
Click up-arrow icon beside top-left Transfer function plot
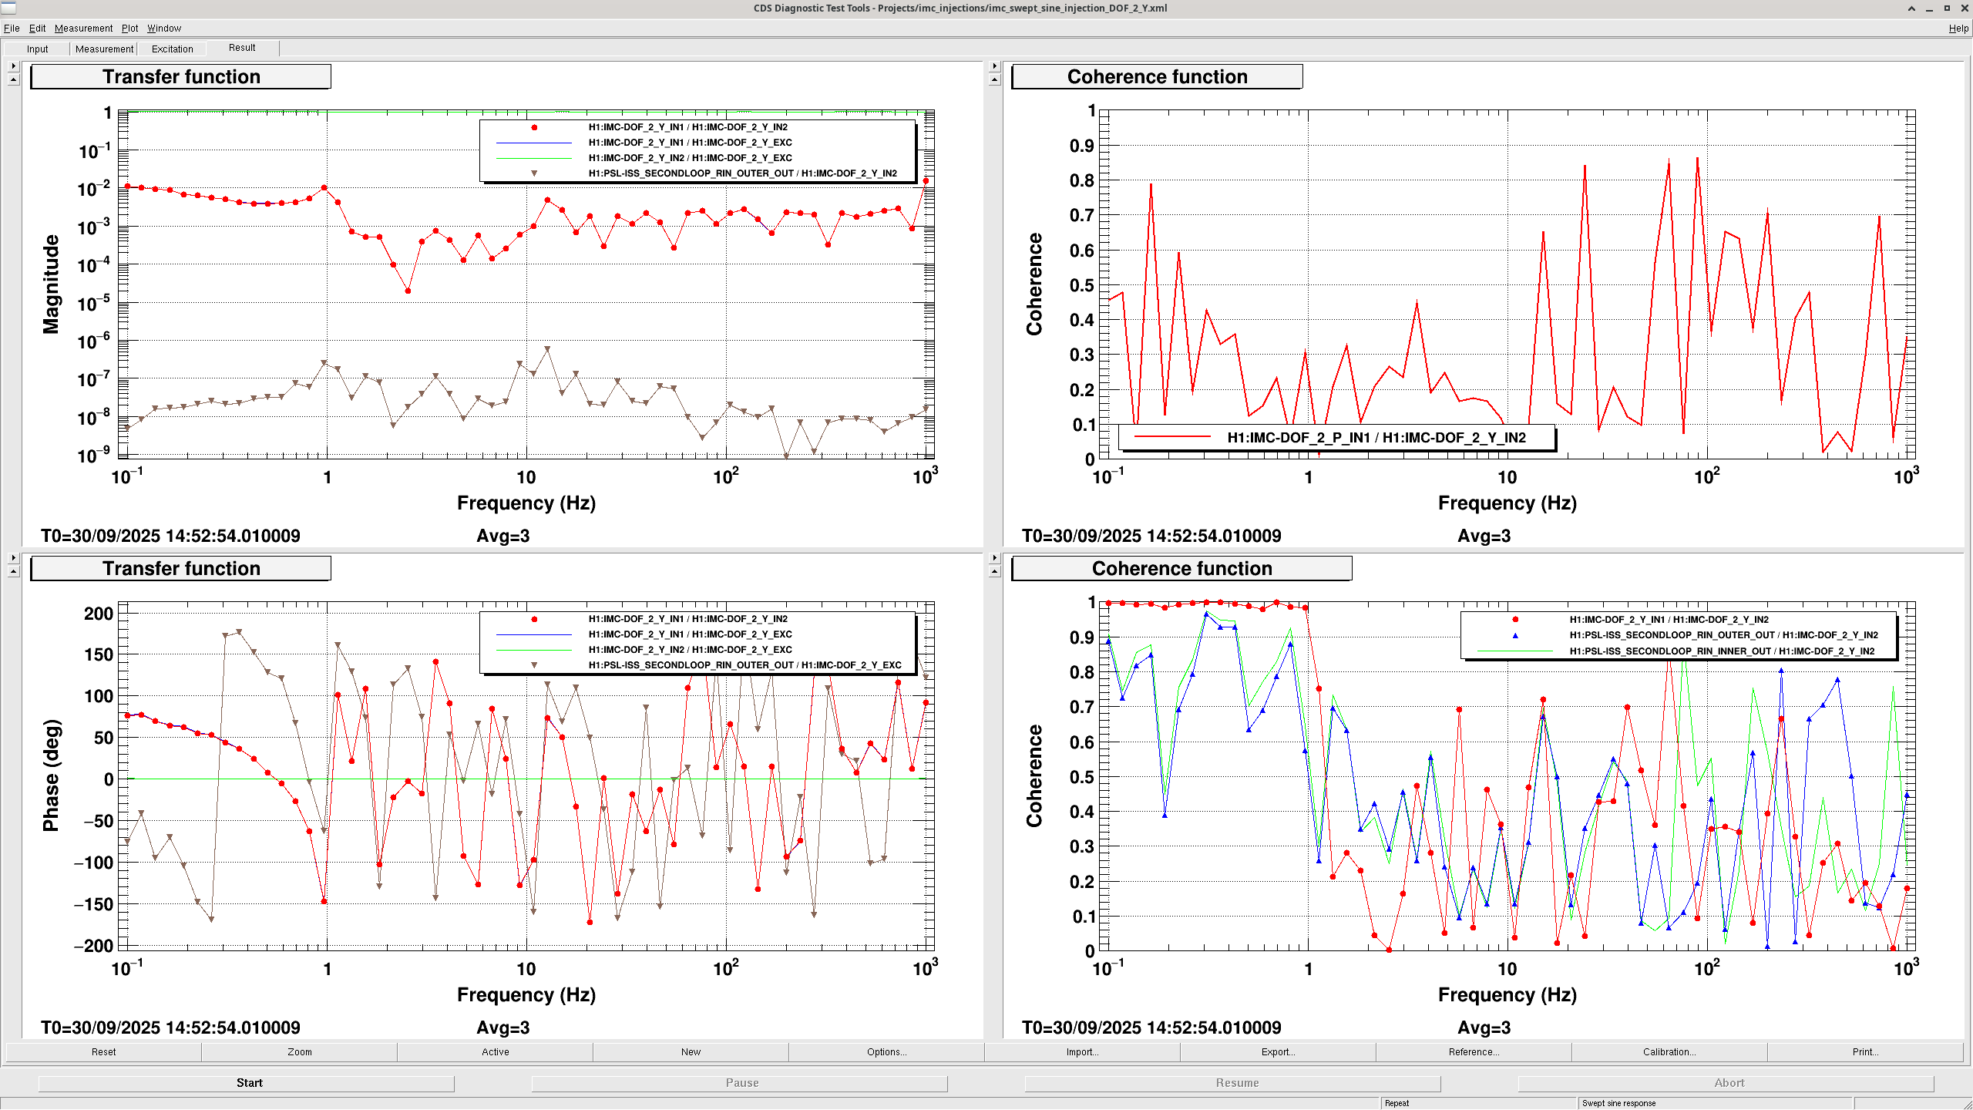(x=13, y=79)
